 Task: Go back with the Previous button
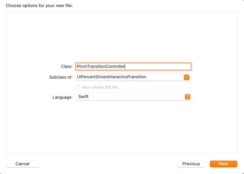coord(191,164)
